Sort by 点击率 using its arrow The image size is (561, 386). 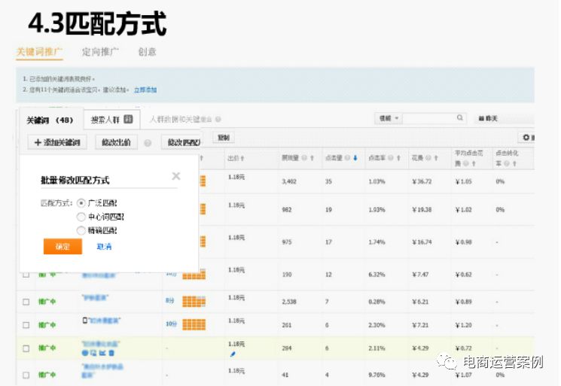click(398, 157)
